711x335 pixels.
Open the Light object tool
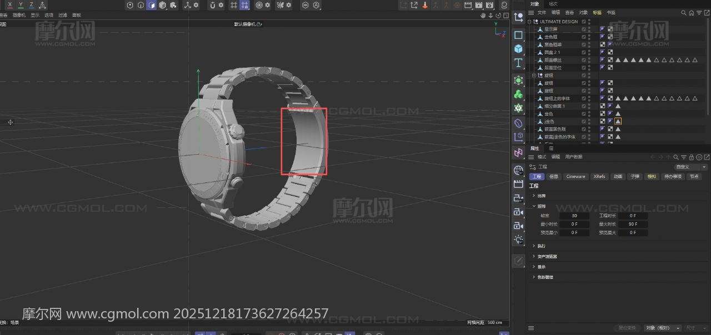tap(518, 240)
